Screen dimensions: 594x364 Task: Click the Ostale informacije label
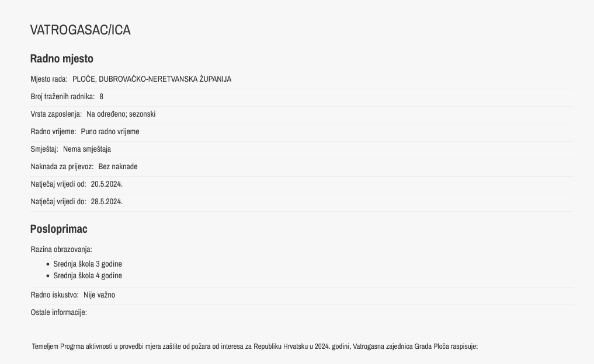point(59,312)
